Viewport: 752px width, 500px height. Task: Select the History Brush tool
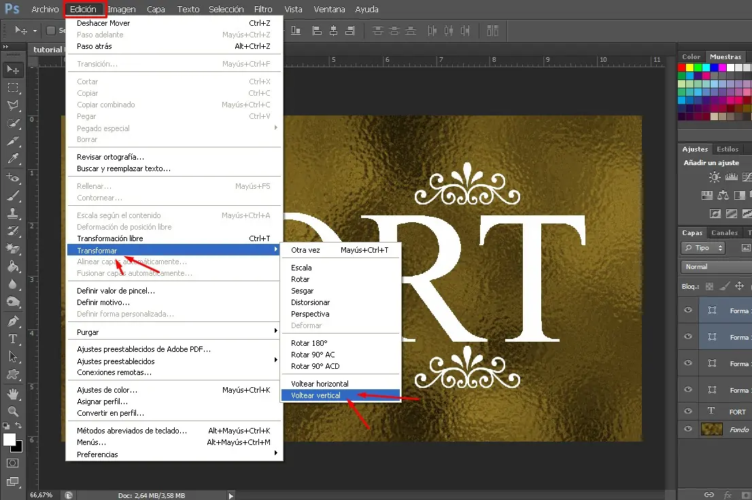pyautogui.click(x=13, y=231)
